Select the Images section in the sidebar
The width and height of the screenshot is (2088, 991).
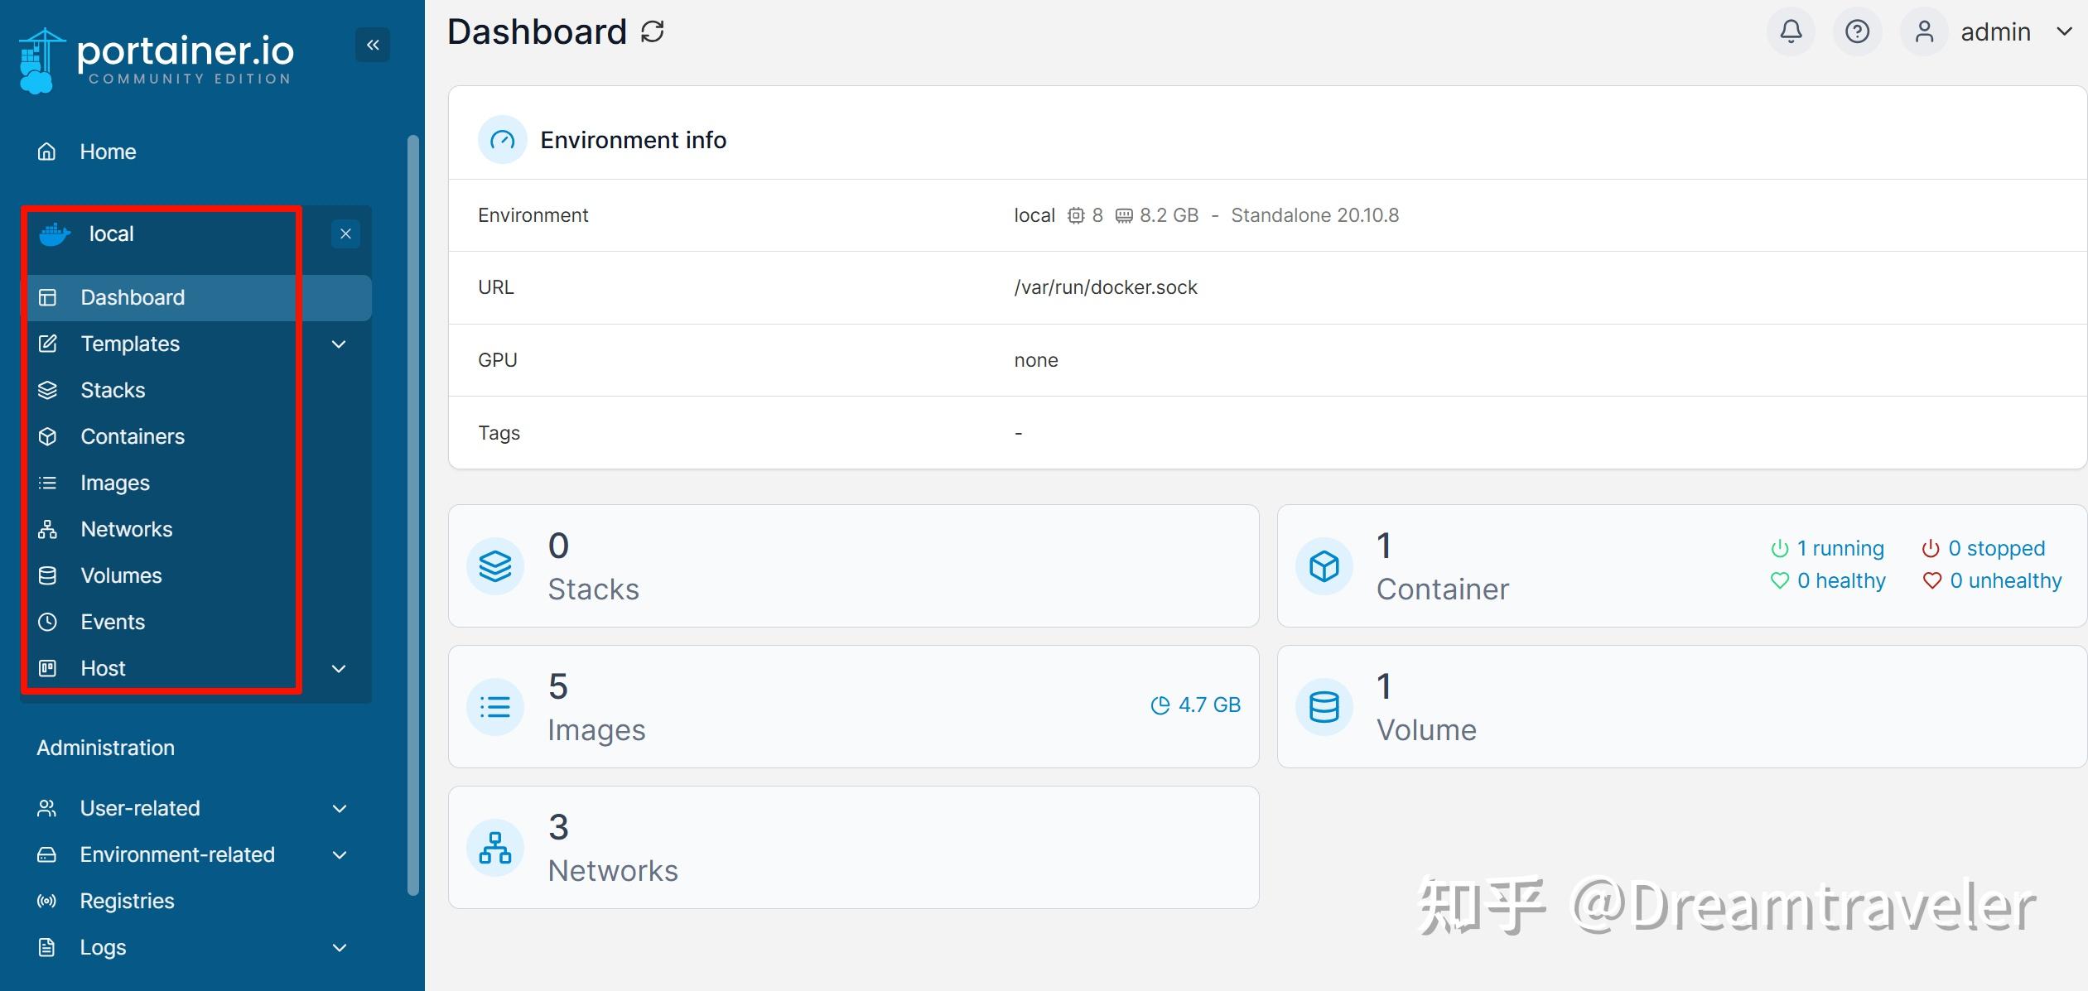[114, 483]
